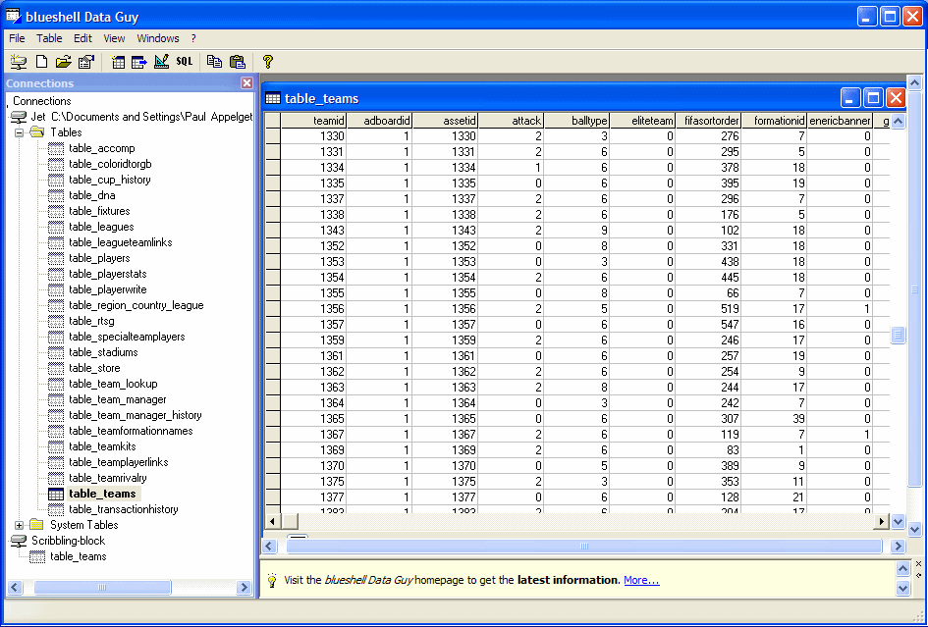Click the question mark help icon

point(268,62)
